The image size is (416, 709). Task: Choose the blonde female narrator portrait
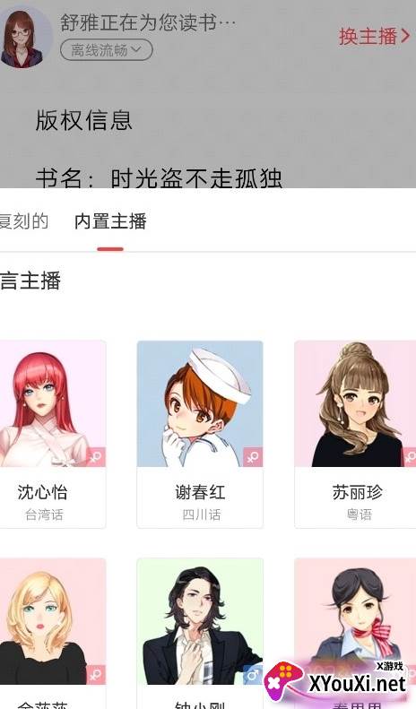point(53,621)
